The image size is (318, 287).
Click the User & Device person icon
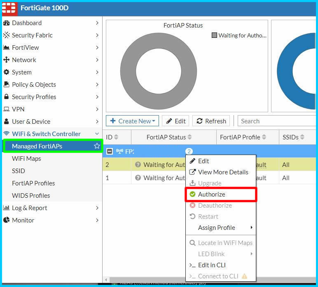pos(7,121)
